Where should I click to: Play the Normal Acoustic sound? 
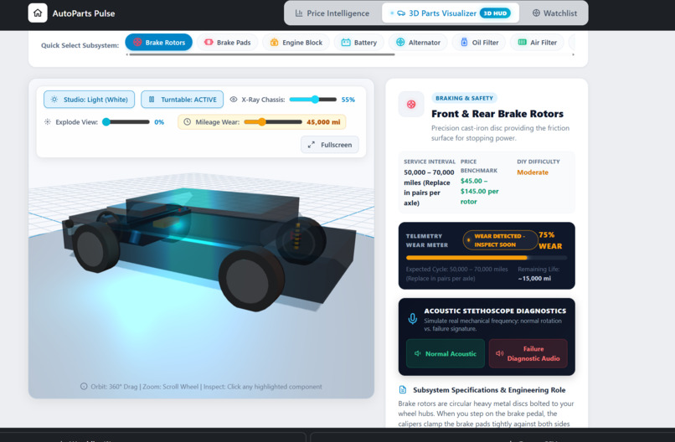click(x=446, y=353)
